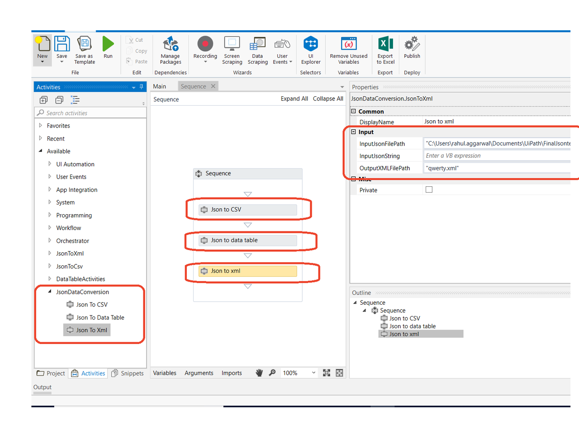Collapse the JsonDataConversion category
The width and height of the screenshot is (579, 434).
49,292
